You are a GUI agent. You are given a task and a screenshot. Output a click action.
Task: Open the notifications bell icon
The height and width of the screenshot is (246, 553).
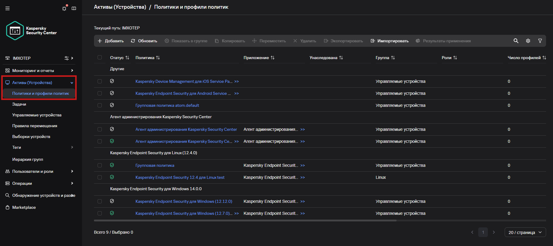pos(64,8)
